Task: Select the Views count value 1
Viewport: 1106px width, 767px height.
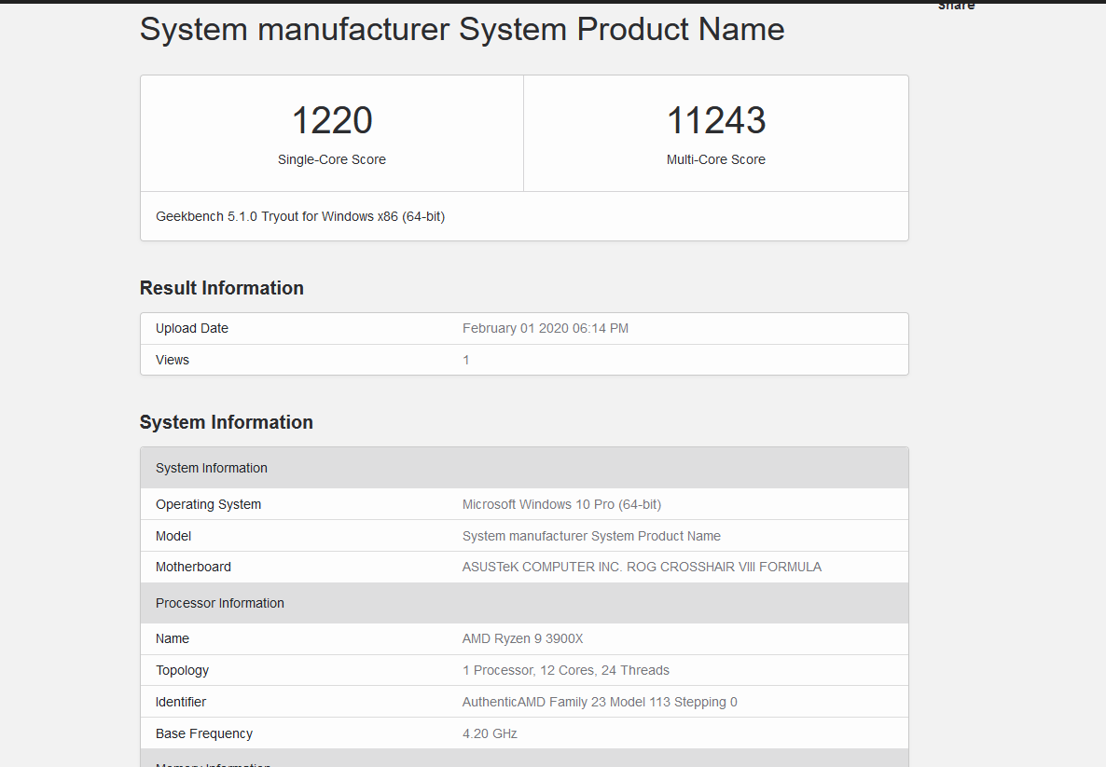Action: 465,361
